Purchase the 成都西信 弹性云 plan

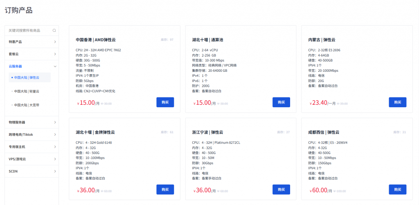(397, 190)
